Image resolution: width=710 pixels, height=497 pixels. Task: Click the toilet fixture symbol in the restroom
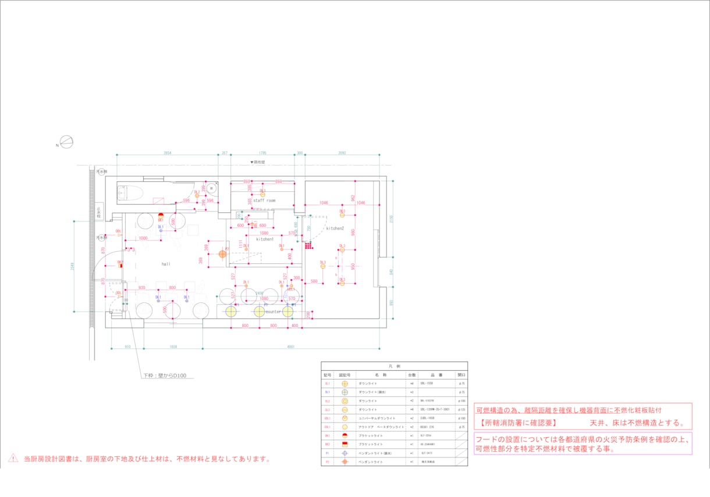[130, 192]
